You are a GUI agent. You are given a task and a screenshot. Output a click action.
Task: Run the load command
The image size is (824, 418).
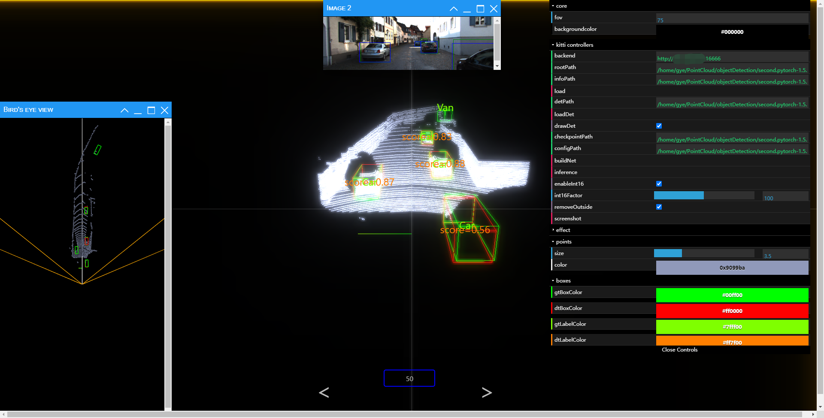pos(601,91)
